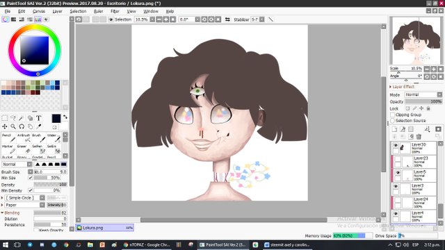Adjust the layer Opacity slider
The height and width of the screenshot is (250, 445).
[x=423, y=101]
